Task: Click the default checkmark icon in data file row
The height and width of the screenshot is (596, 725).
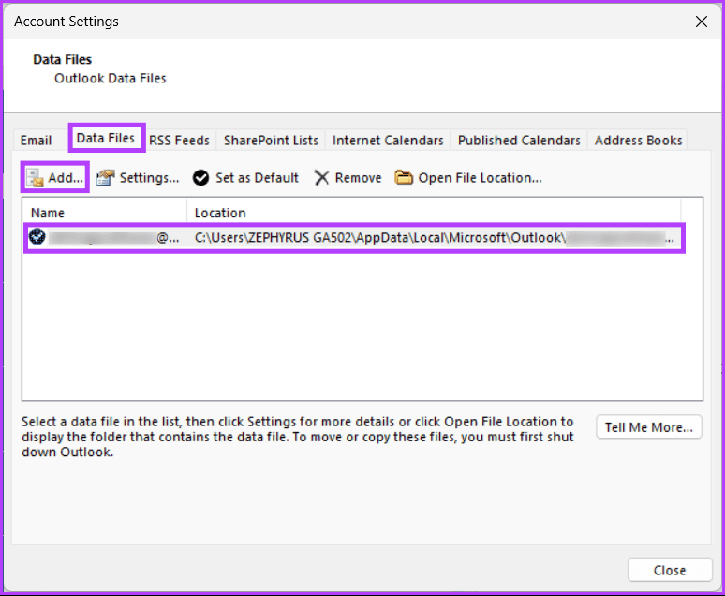Action: [x=37, y=237]
